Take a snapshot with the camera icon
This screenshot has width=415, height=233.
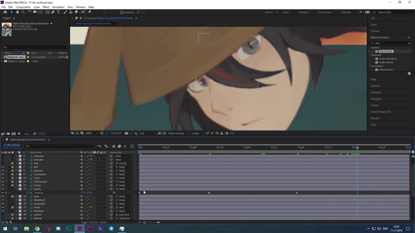click(x=127, y=134)
